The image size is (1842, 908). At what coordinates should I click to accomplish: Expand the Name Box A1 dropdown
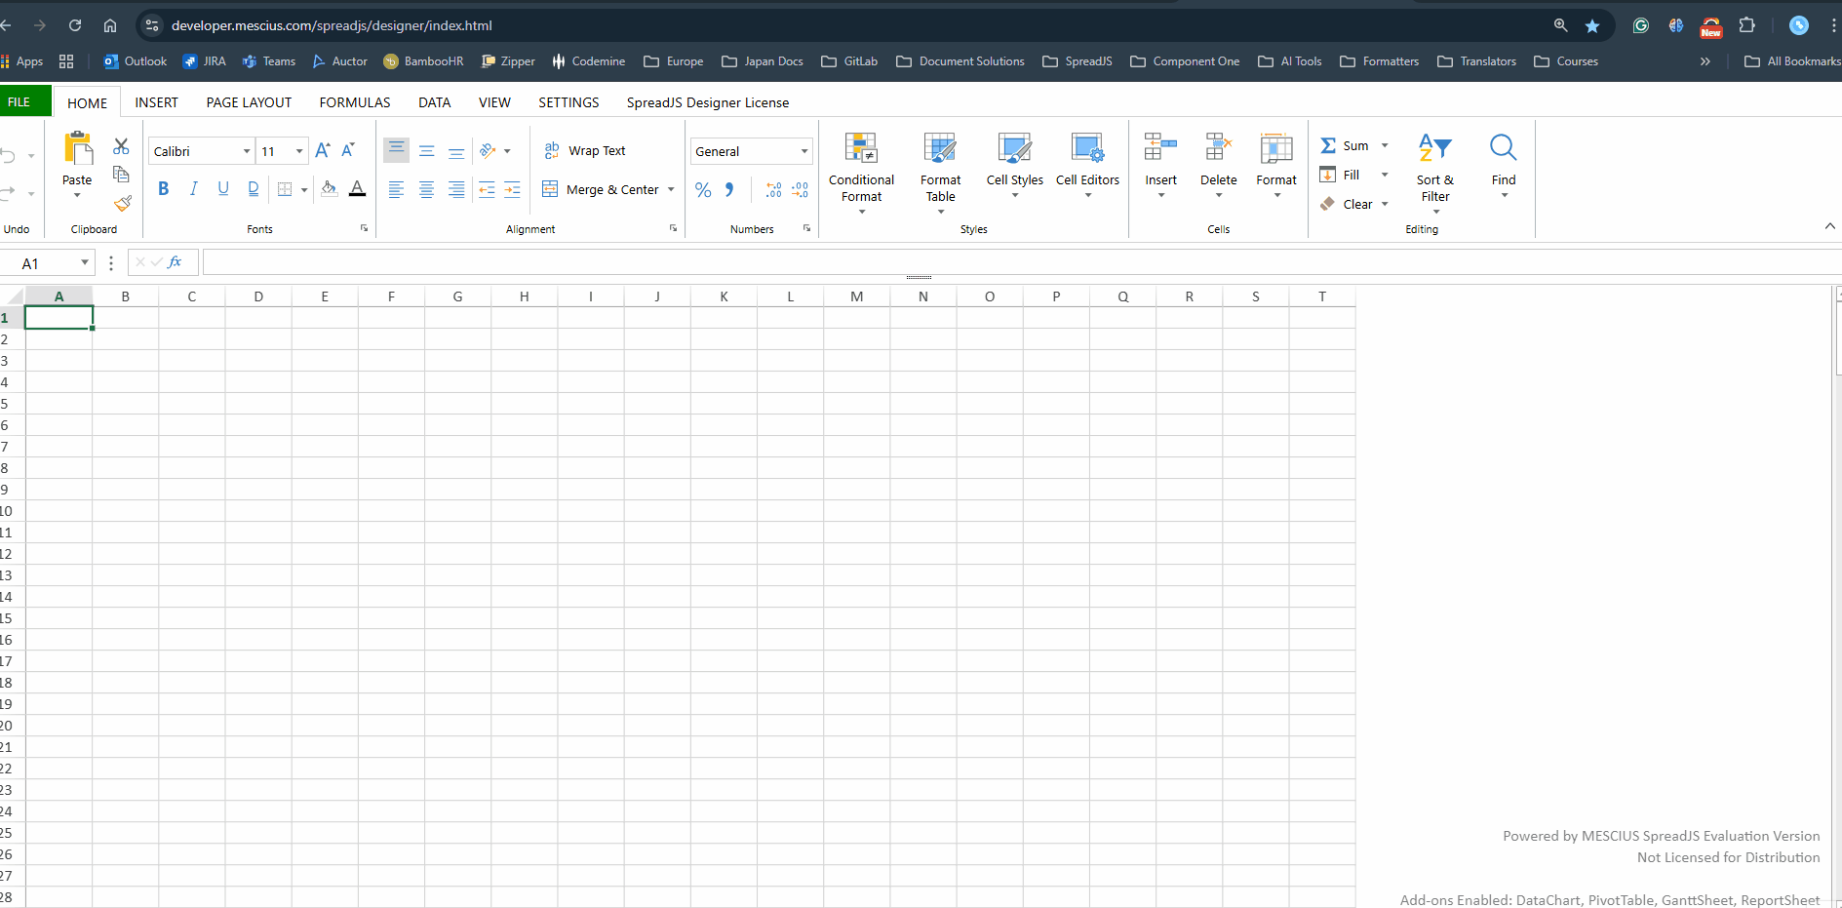coord(85,262)
